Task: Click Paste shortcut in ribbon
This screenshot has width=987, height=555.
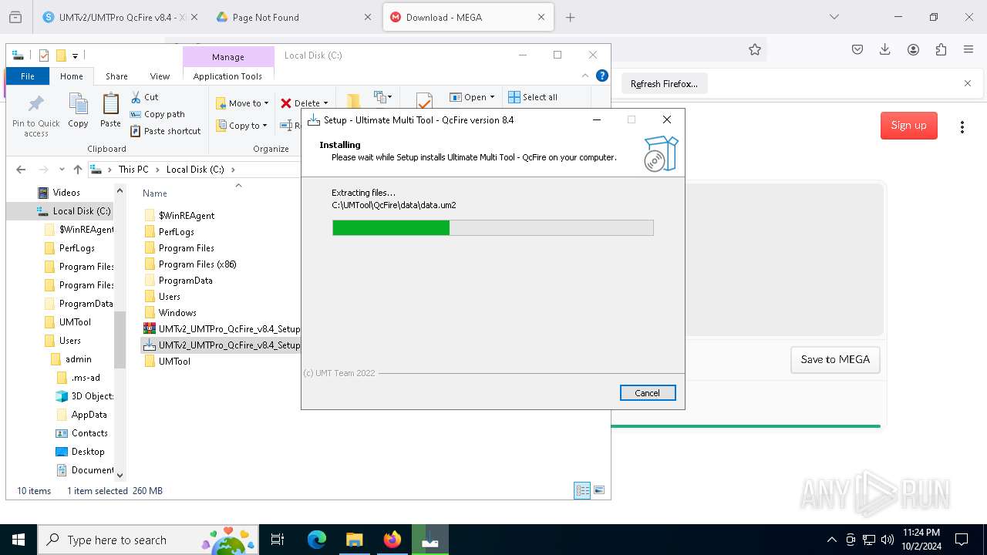Action: tap(165, 131)
